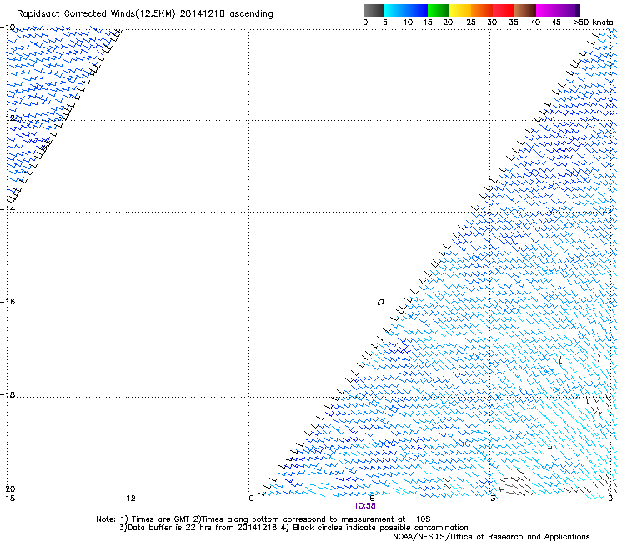Viewport: 617px width, 542px height.
Task: Click the black contamination circle near -16 latitude
Action: coord(380,303)
